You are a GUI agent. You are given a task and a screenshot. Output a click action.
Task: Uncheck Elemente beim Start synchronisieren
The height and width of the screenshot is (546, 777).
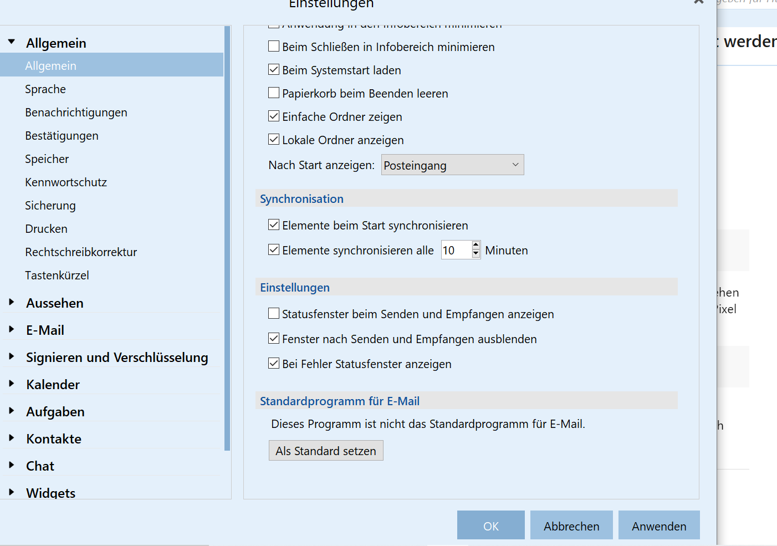pyautogui.click(x=274, y=224)
